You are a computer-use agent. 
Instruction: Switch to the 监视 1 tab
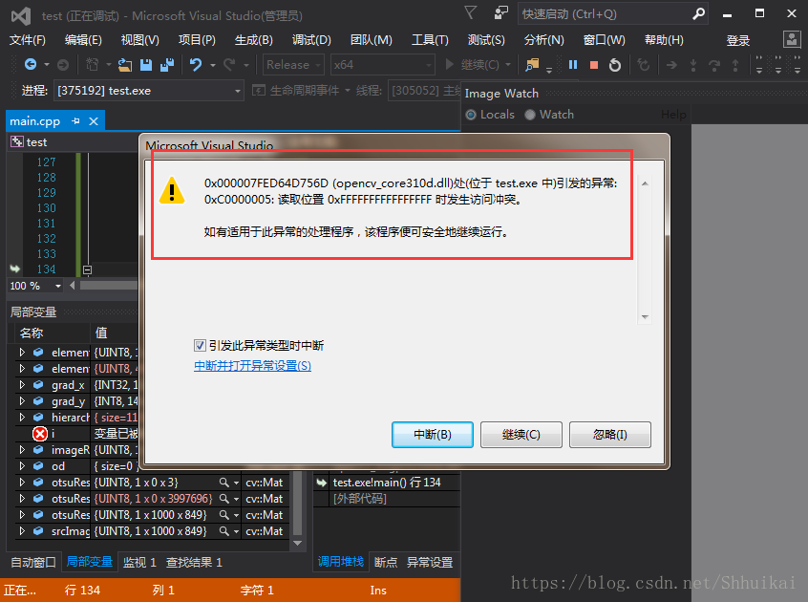tap(139, 562)
